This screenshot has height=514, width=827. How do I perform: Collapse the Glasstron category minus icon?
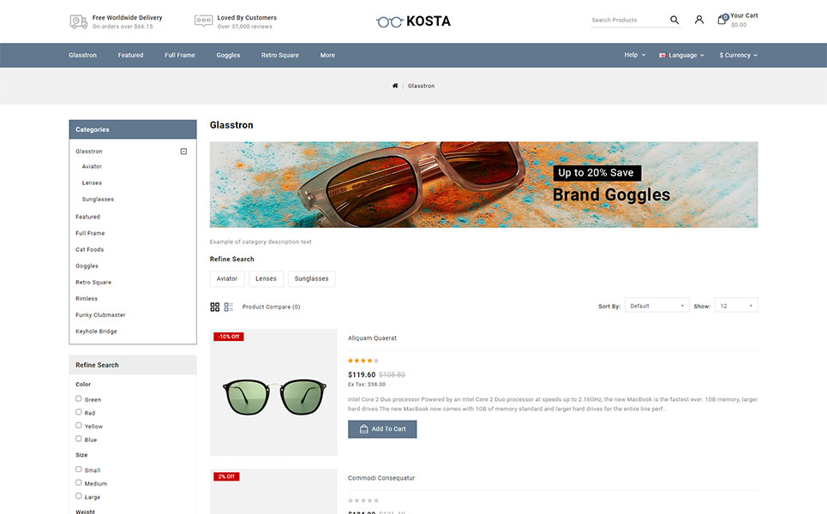183,152
